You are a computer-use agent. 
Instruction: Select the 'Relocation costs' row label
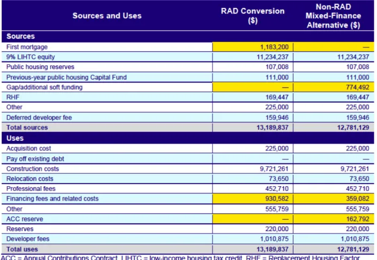click(x=29, y=179)
